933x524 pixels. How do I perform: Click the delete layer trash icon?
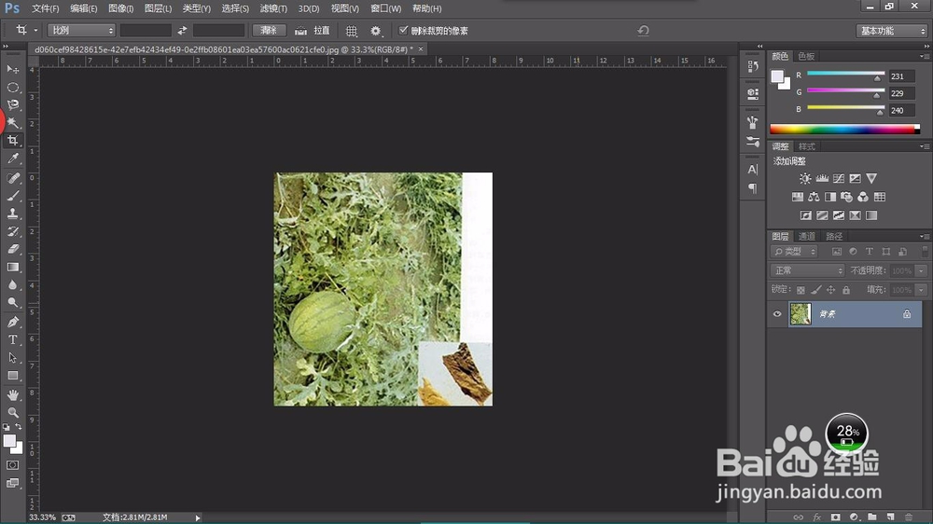tap(909, 517)
